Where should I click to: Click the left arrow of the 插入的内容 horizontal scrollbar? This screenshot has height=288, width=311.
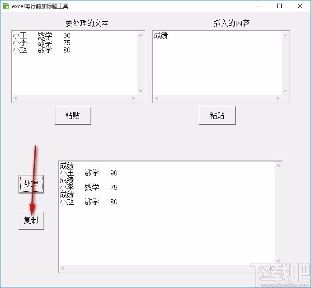point(157,98)
